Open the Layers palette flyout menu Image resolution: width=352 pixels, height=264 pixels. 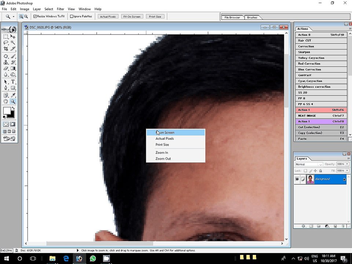pyautogui.click(x=348, y=158)
